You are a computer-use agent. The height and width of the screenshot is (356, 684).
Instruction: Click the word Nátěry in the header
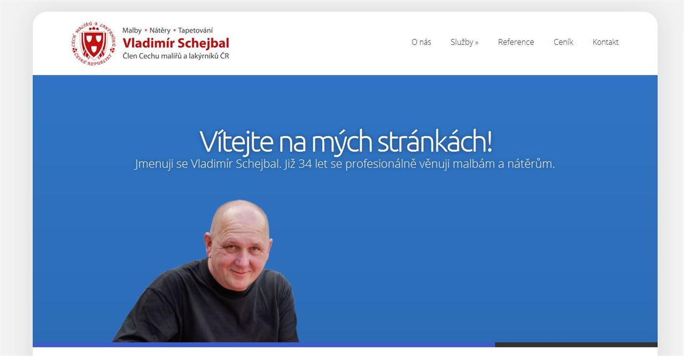[x=160, y=30]
